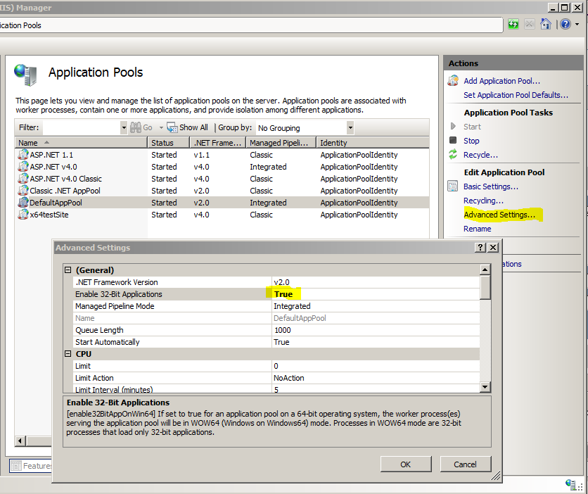Click the Go binoculars icon in the filter bar
The width and height of the screenshot is (588, 494).
(x=135, y=128)
